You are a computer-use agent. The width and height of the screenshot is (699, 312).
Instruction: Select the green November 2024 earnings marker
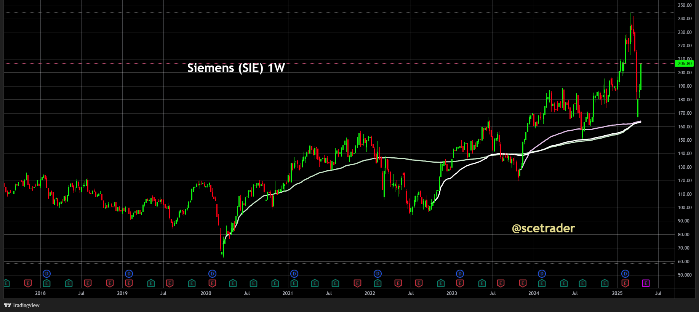pyautogui.click(x=605, y=283)
